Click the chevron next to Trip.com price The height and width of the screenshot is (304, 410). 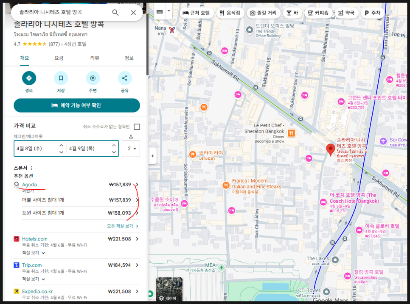137,265
